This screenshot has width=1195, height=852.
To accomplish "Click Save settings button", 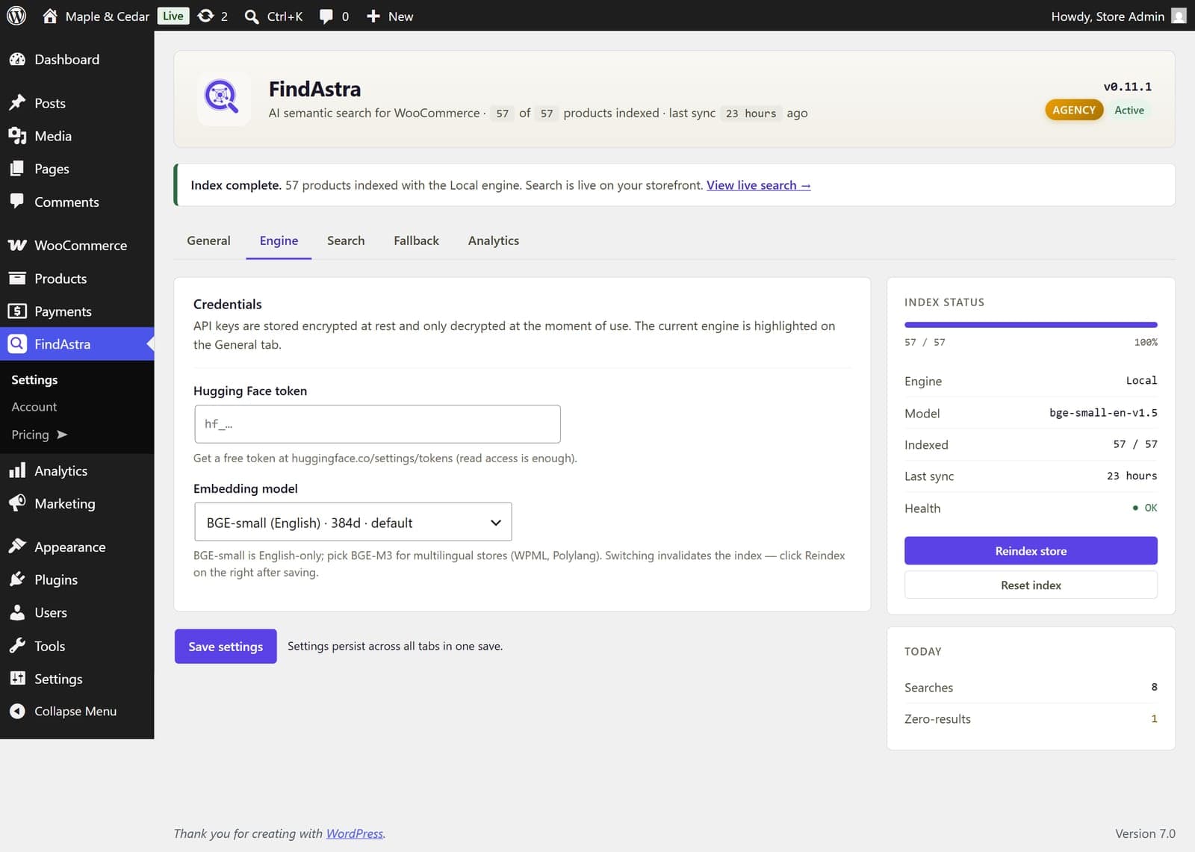I will pyautogui.click(x=226, y=647).
